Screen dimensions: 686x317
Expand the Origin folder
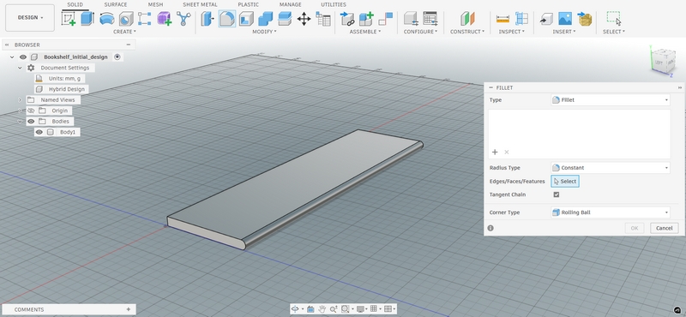(20, 111)
